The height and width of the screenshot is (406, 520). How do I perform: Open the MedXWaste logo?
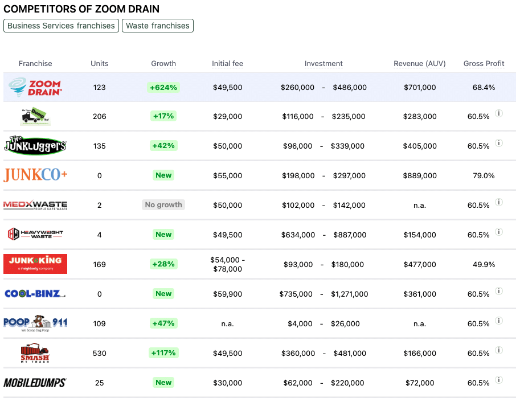(35, 205)
